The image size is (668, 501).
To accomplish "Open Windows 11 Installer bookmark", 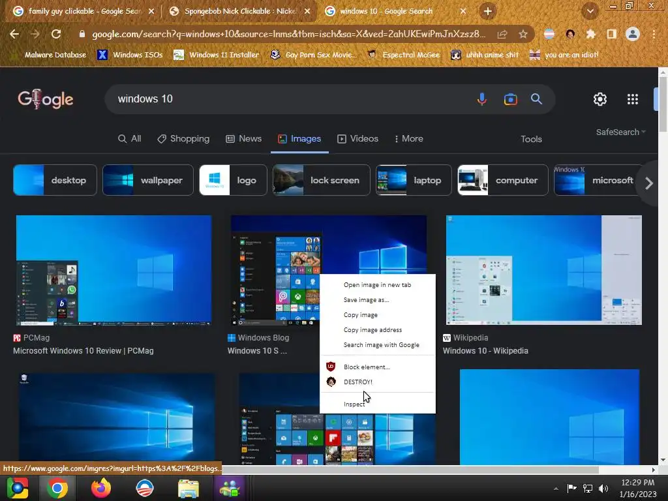I will (217, 55).
